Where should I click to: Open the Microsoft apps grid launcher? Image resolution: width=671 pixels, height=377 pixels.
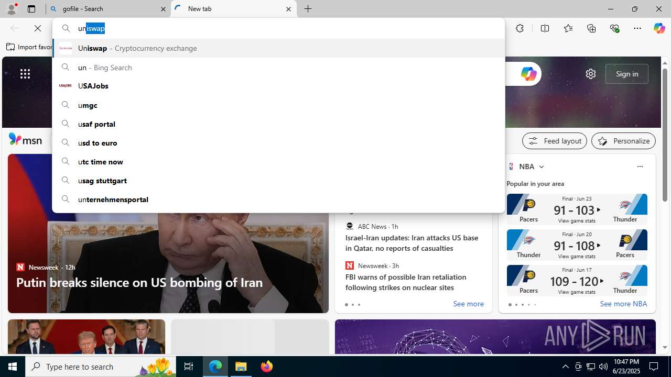click(25, 74)
